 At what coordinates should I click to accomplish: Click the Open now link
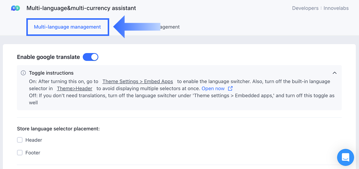(x=213, y=89)
